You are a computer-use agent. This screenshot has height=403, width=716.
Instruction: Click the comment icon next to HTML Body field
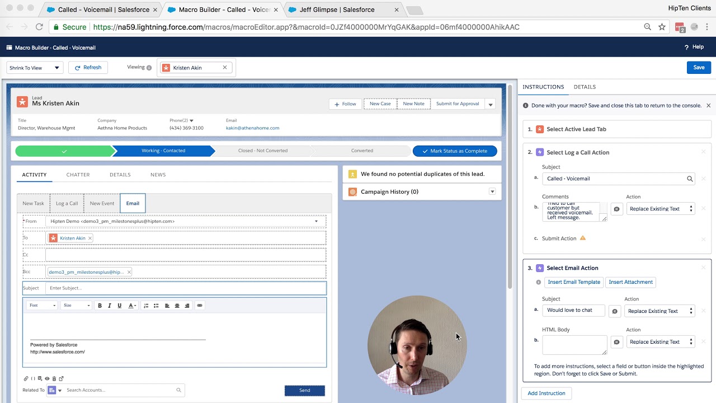(x=616, y=342)
